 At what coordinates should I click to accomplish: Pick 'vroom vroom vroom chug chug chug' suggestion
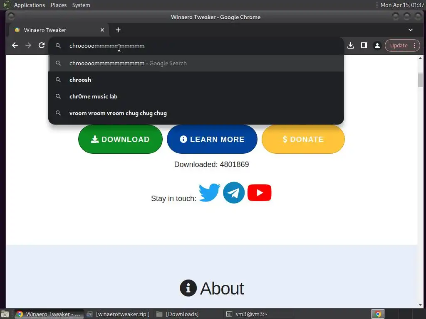click(196, 113)
